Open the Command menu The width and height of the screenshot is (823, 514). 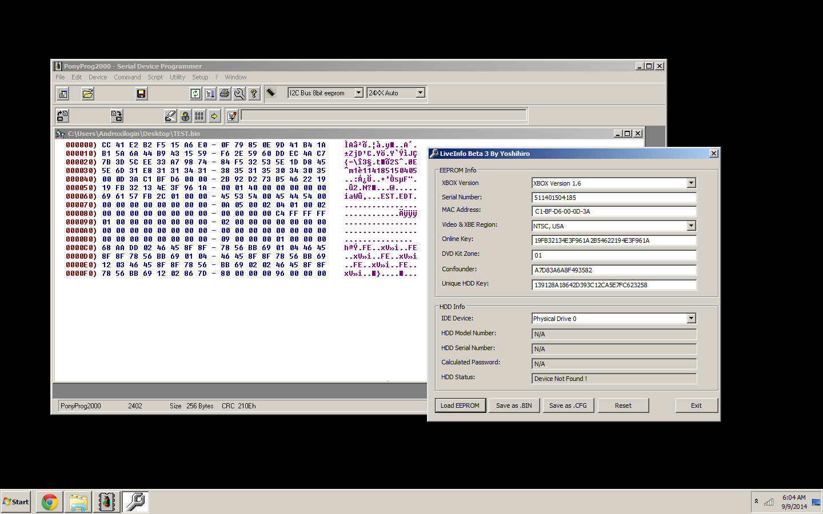127,77
